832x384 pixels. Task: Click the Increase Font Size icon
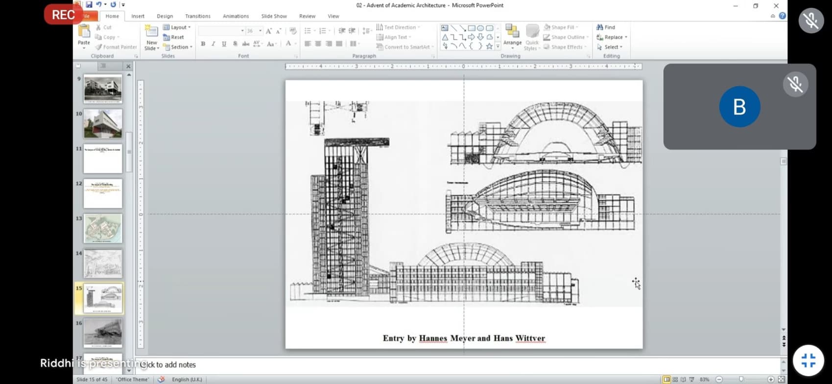[x=268, y=31]
